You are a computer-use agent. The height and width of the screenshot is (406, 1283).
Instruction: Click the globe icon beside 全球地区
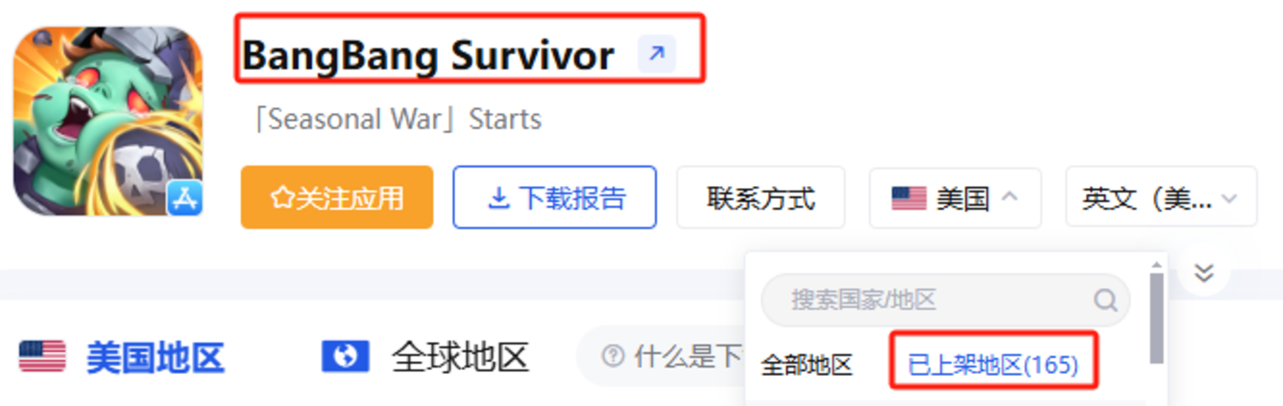(345, 357)
